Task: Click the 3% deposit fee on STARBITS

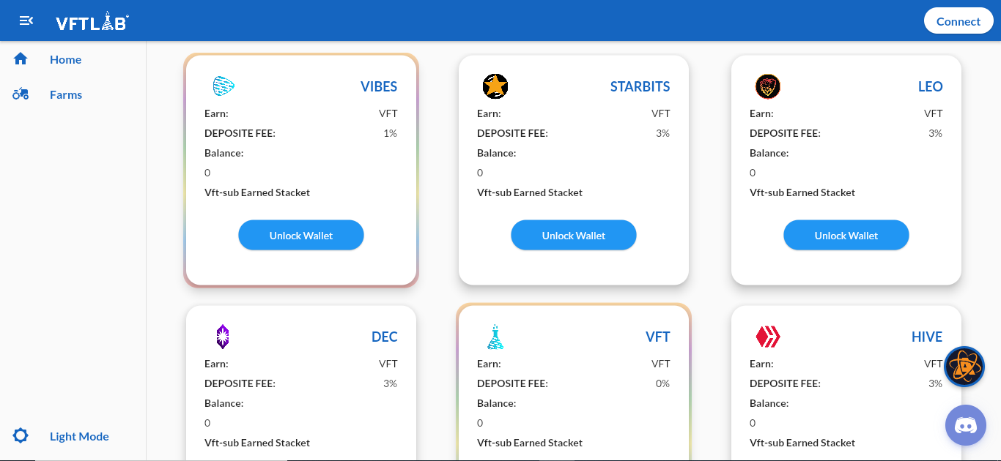Action: pyautogui.click(x=662, y=133)
